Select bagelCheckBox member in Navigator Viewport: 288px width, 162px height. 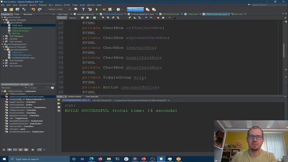coord(22,102)
